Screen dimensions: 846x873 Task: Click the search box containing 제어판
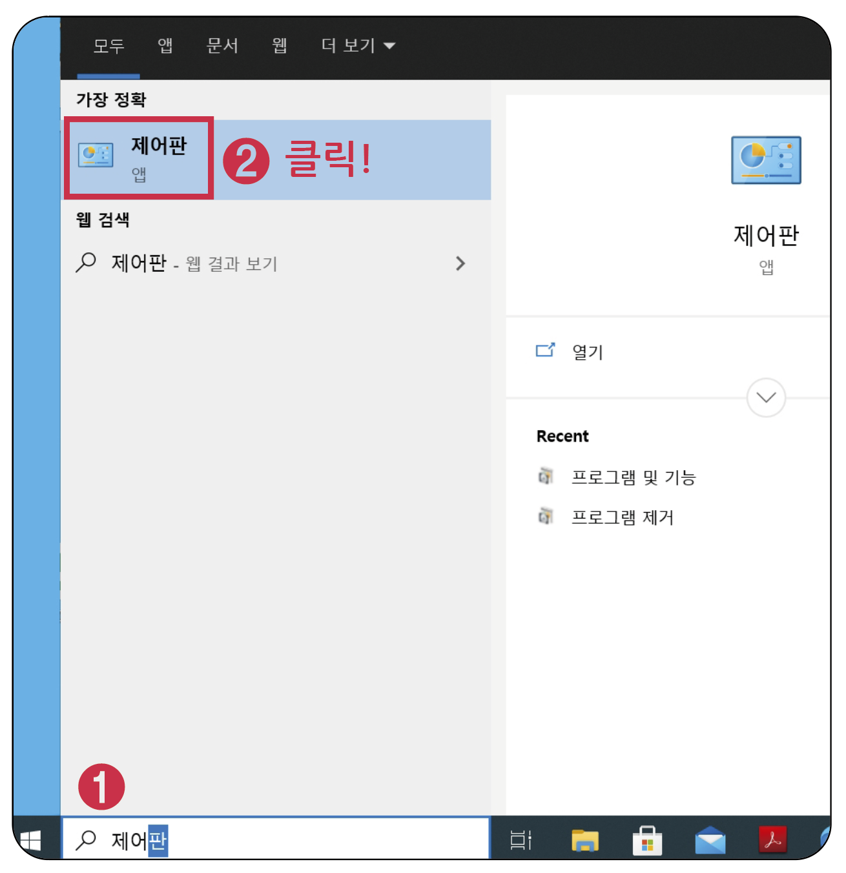(x=276, y=839)
